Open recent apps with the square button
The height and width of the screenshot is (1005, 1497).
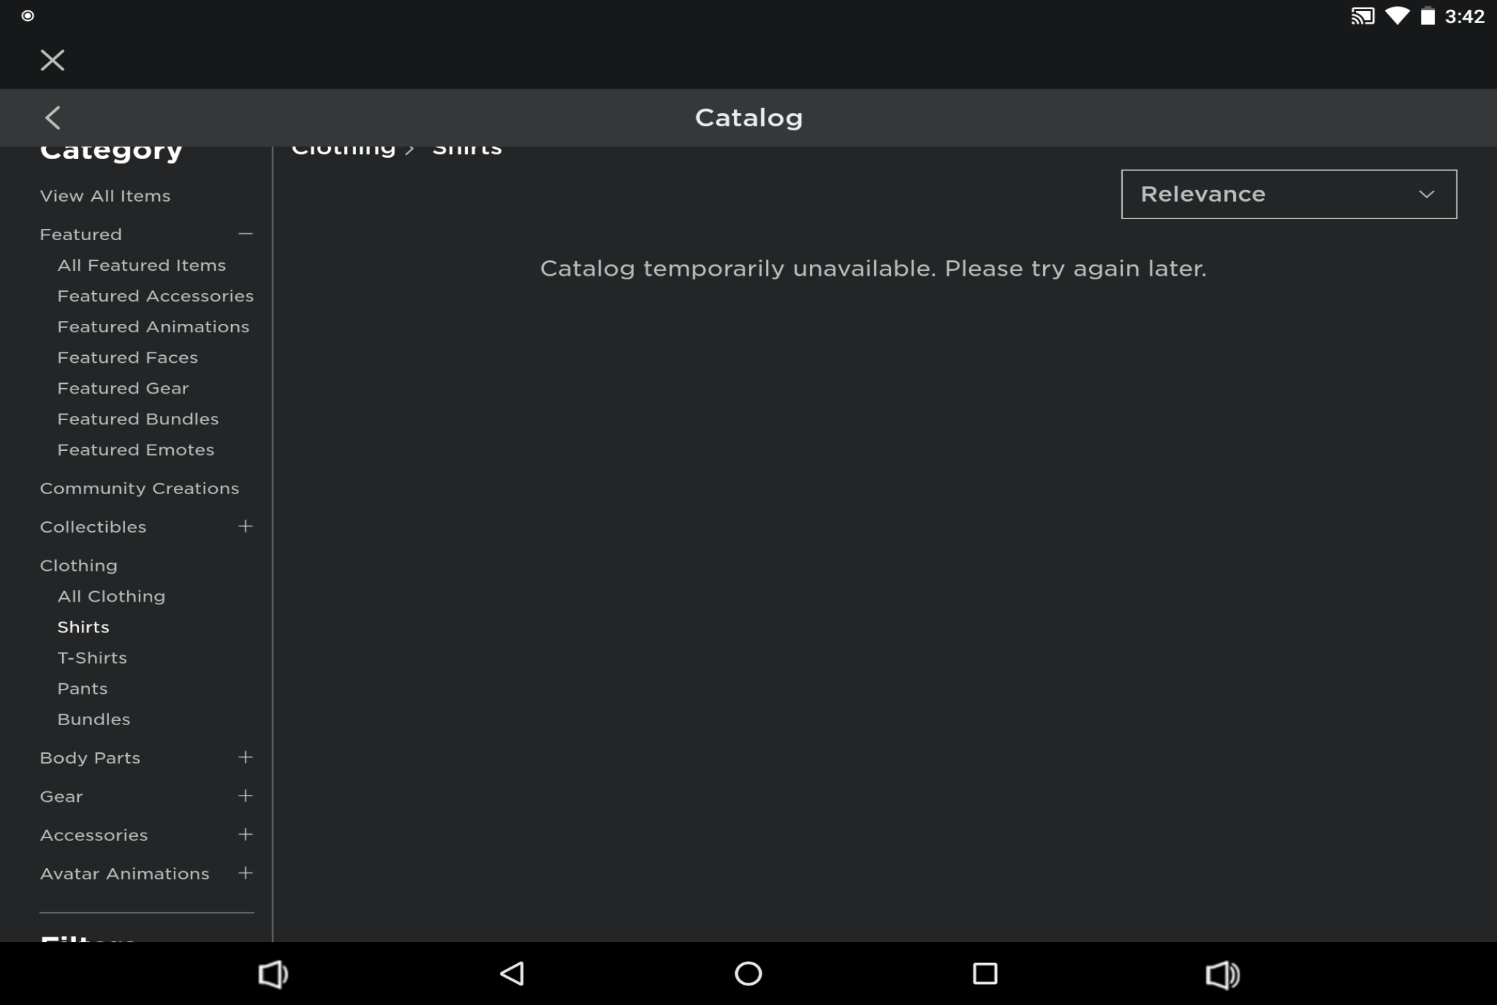985,974
